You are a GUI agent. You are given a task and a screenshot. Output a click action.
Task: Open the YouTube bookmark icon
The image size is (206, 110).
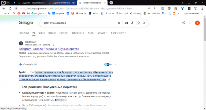(x=24, y=13)
